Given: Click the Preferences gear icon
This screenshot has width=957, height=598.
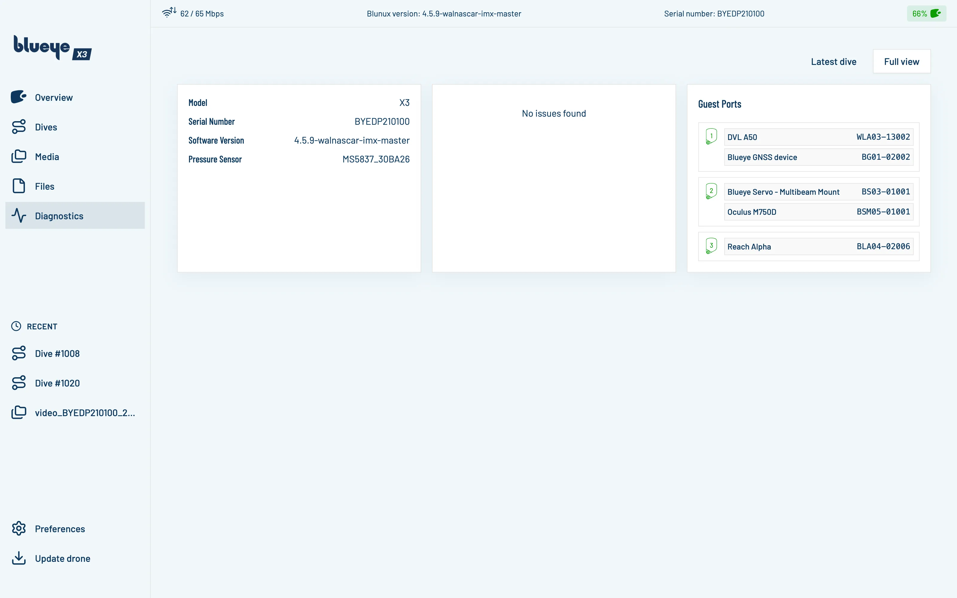Looking at the screenshot, I should click(x=19, y=528).
